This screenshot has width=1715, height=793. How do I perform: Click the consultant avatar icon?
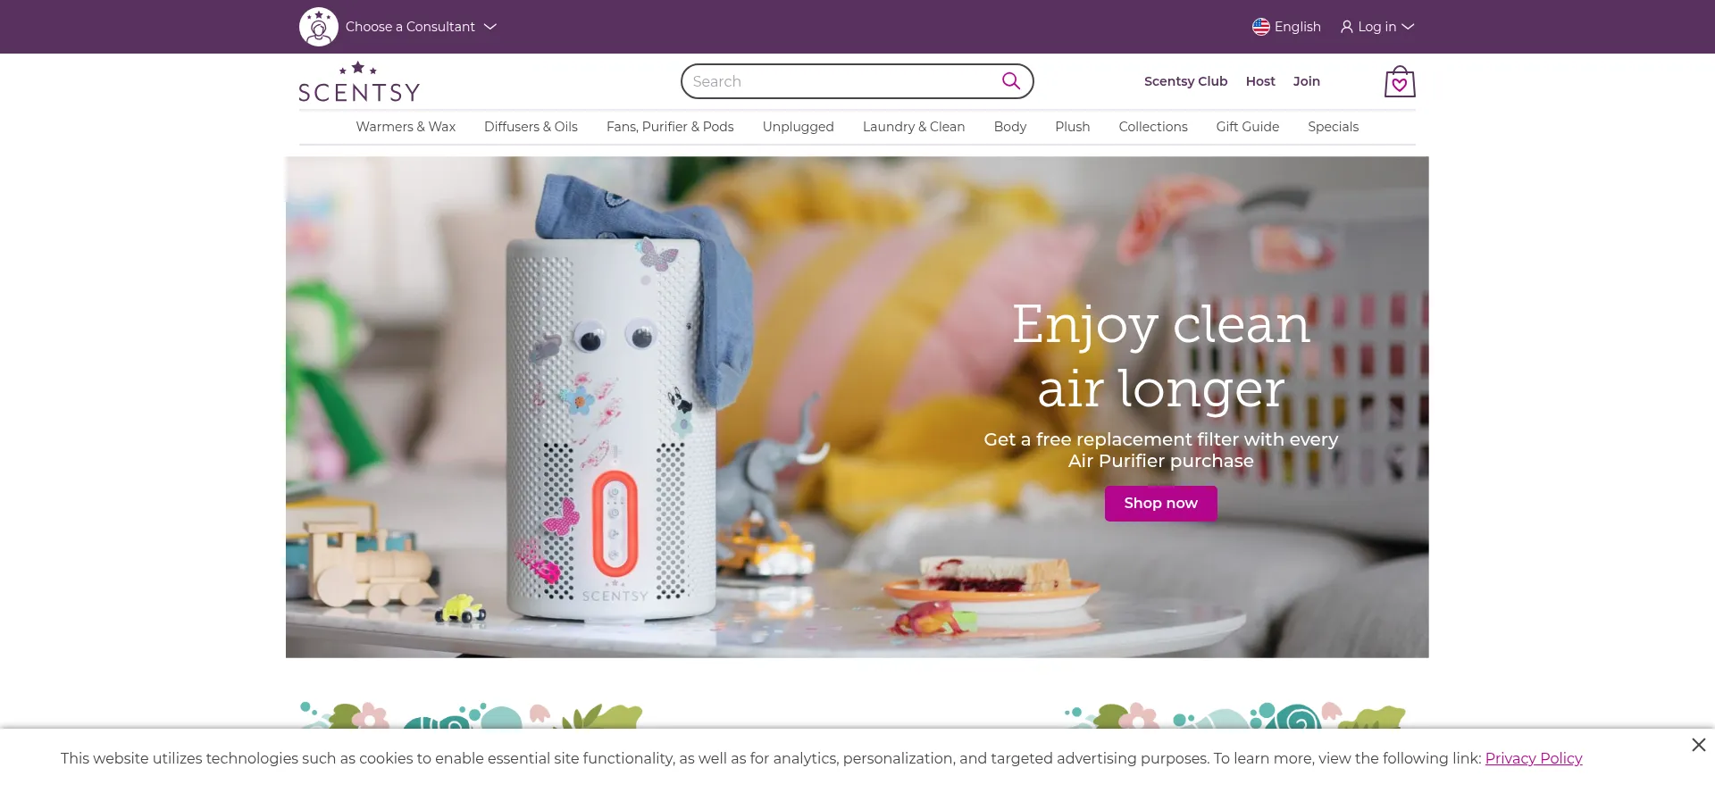click(x=319, y=27)
